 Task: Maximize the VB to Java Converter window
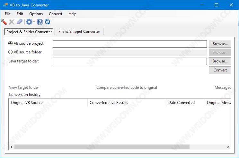click(x=217, y=5)
